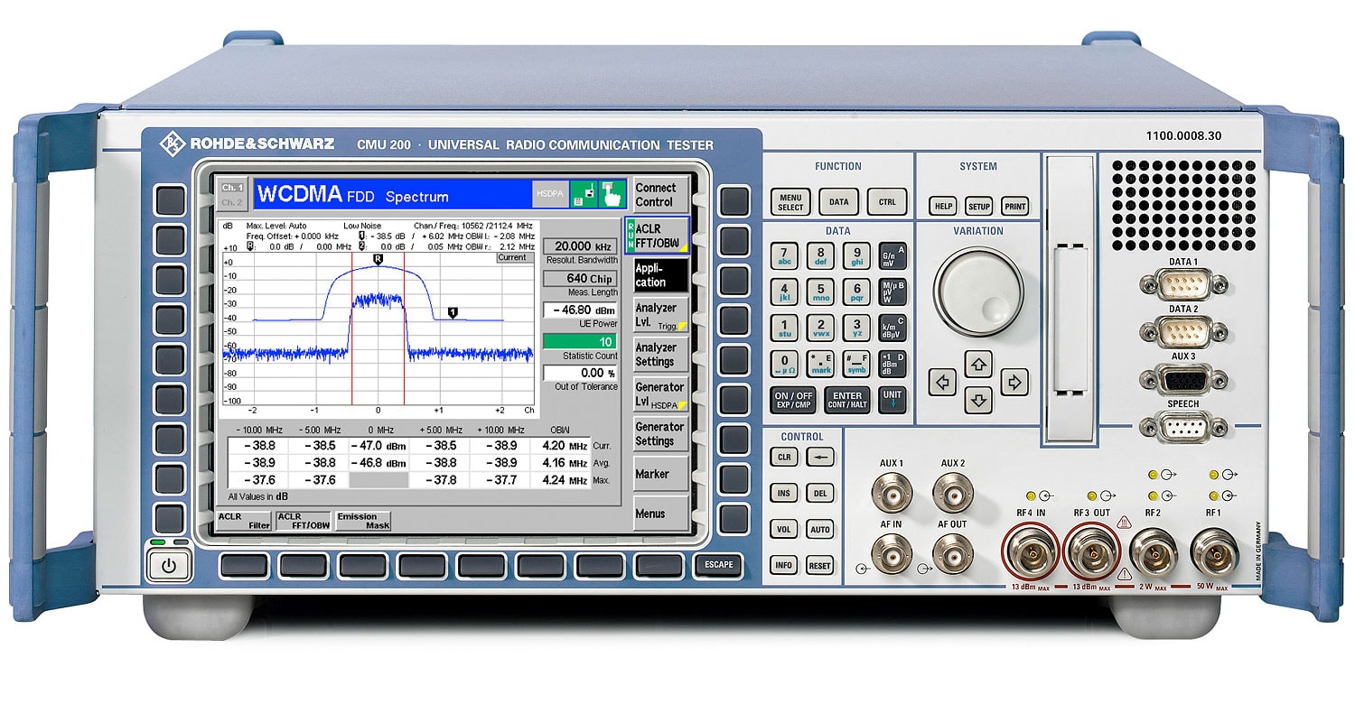Toggle the ON/OFF EXP/CMP key

792,400
